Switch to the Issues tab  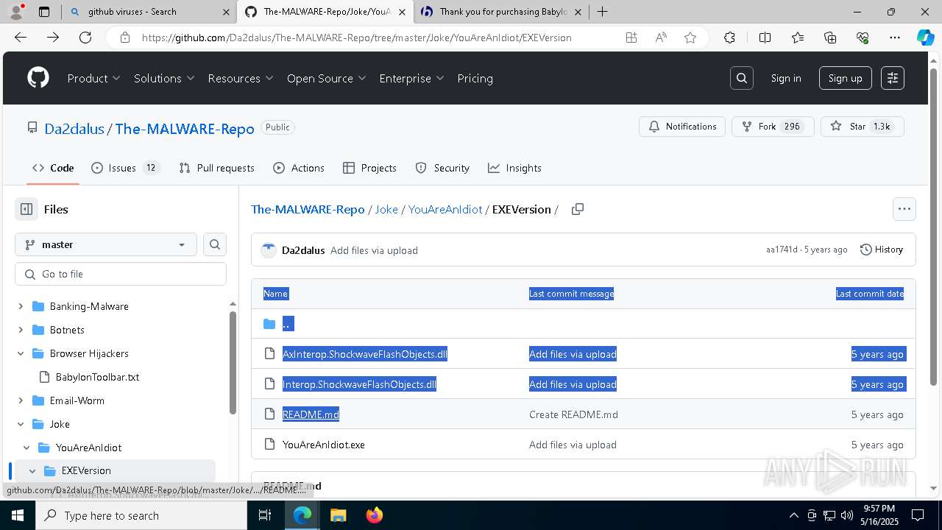(125, 168)
